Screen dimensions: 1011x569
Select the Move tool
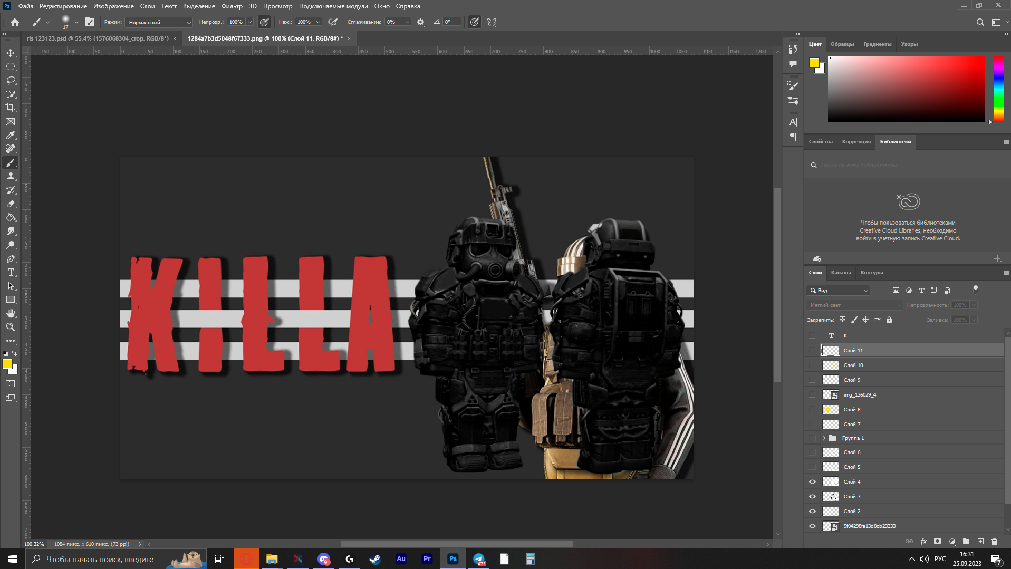11,53
